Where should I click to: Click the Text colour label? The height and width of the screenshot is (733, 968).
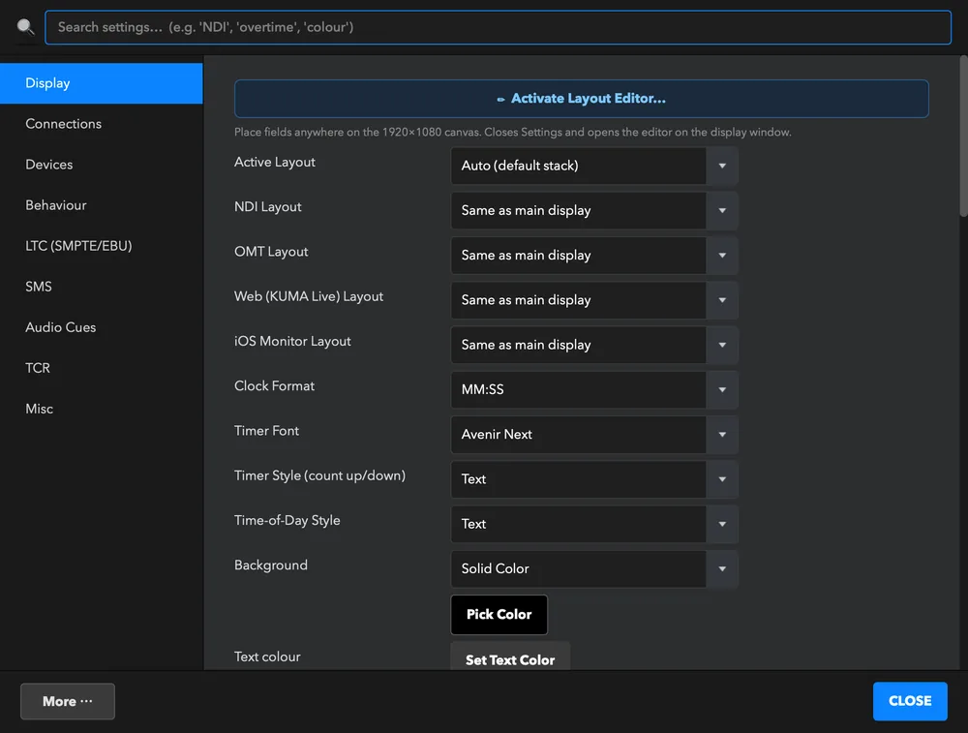(267, 657)
